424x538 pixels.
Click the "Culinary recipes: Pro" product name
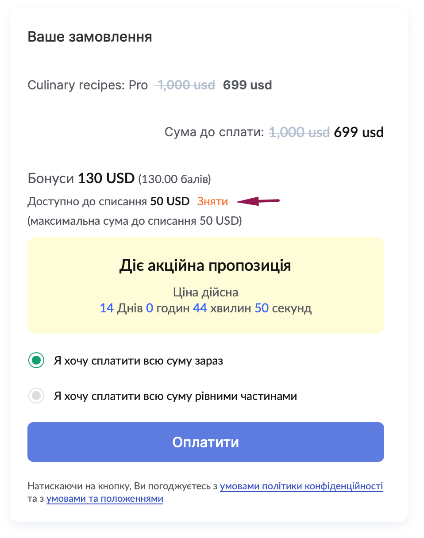(x=88, y=85)
